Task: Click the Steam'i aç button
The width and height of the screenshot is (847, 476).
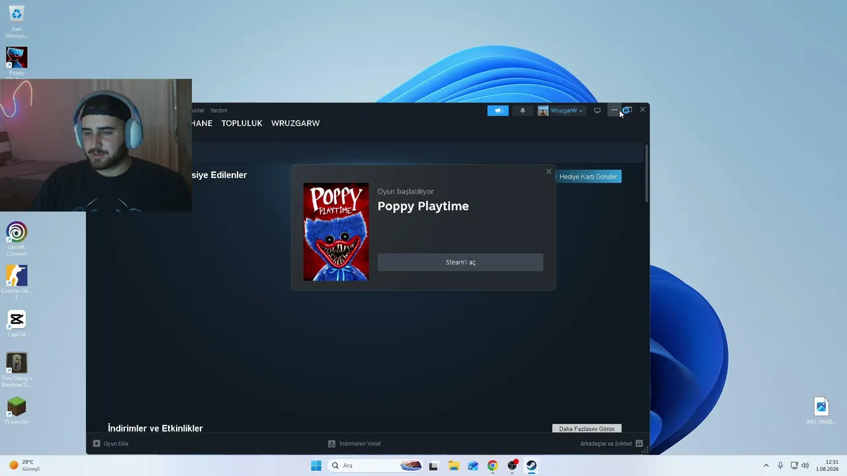Action: pos(461,262)
